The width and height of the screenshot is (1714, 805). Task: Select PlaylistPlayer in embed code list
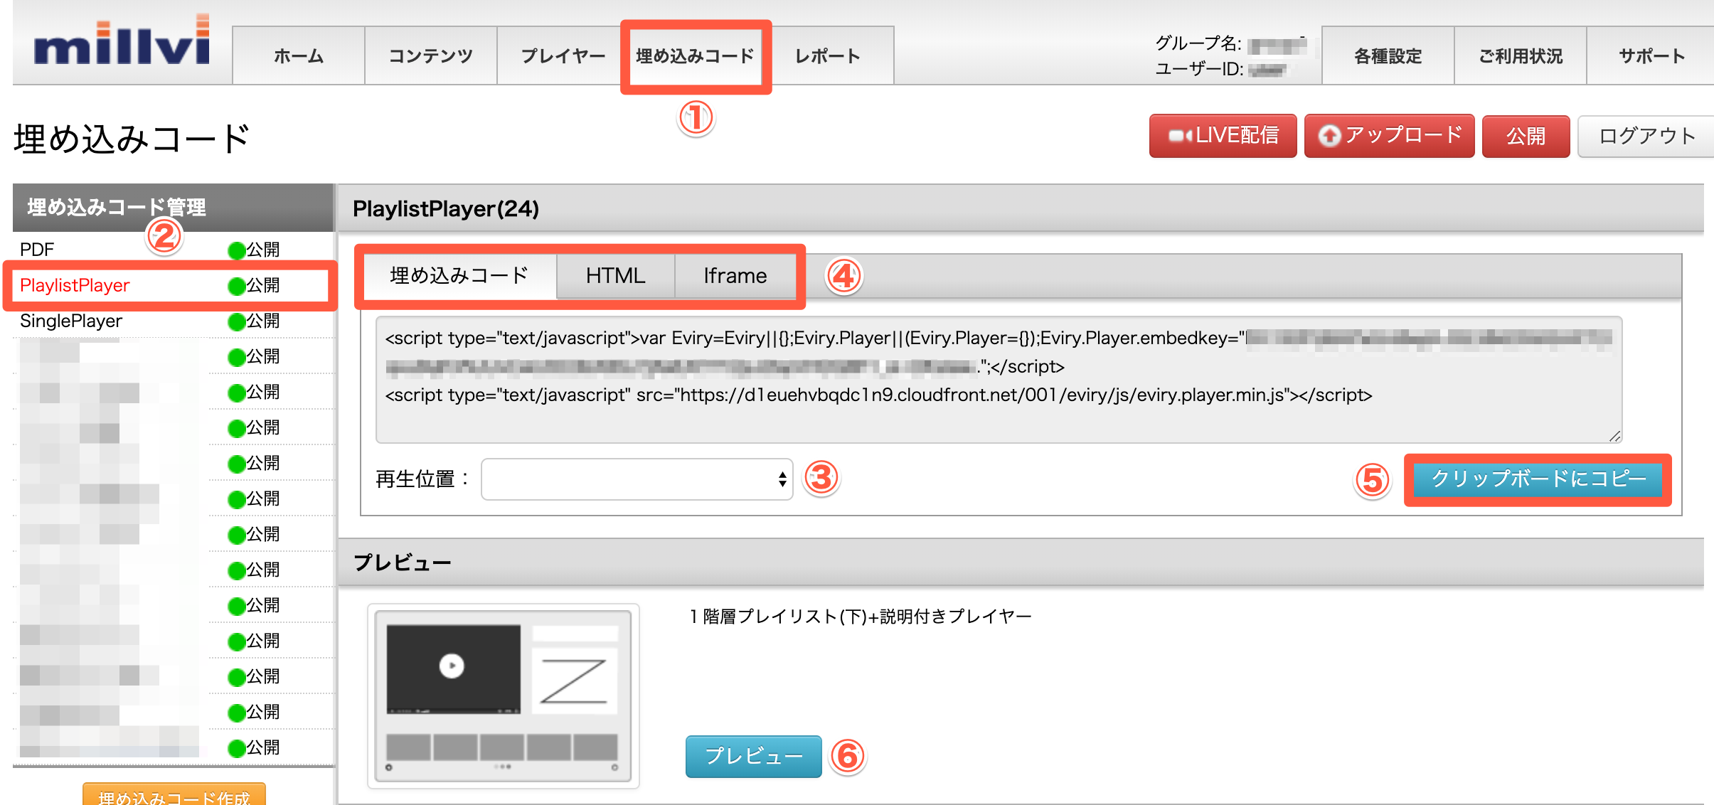click(75, 285)
